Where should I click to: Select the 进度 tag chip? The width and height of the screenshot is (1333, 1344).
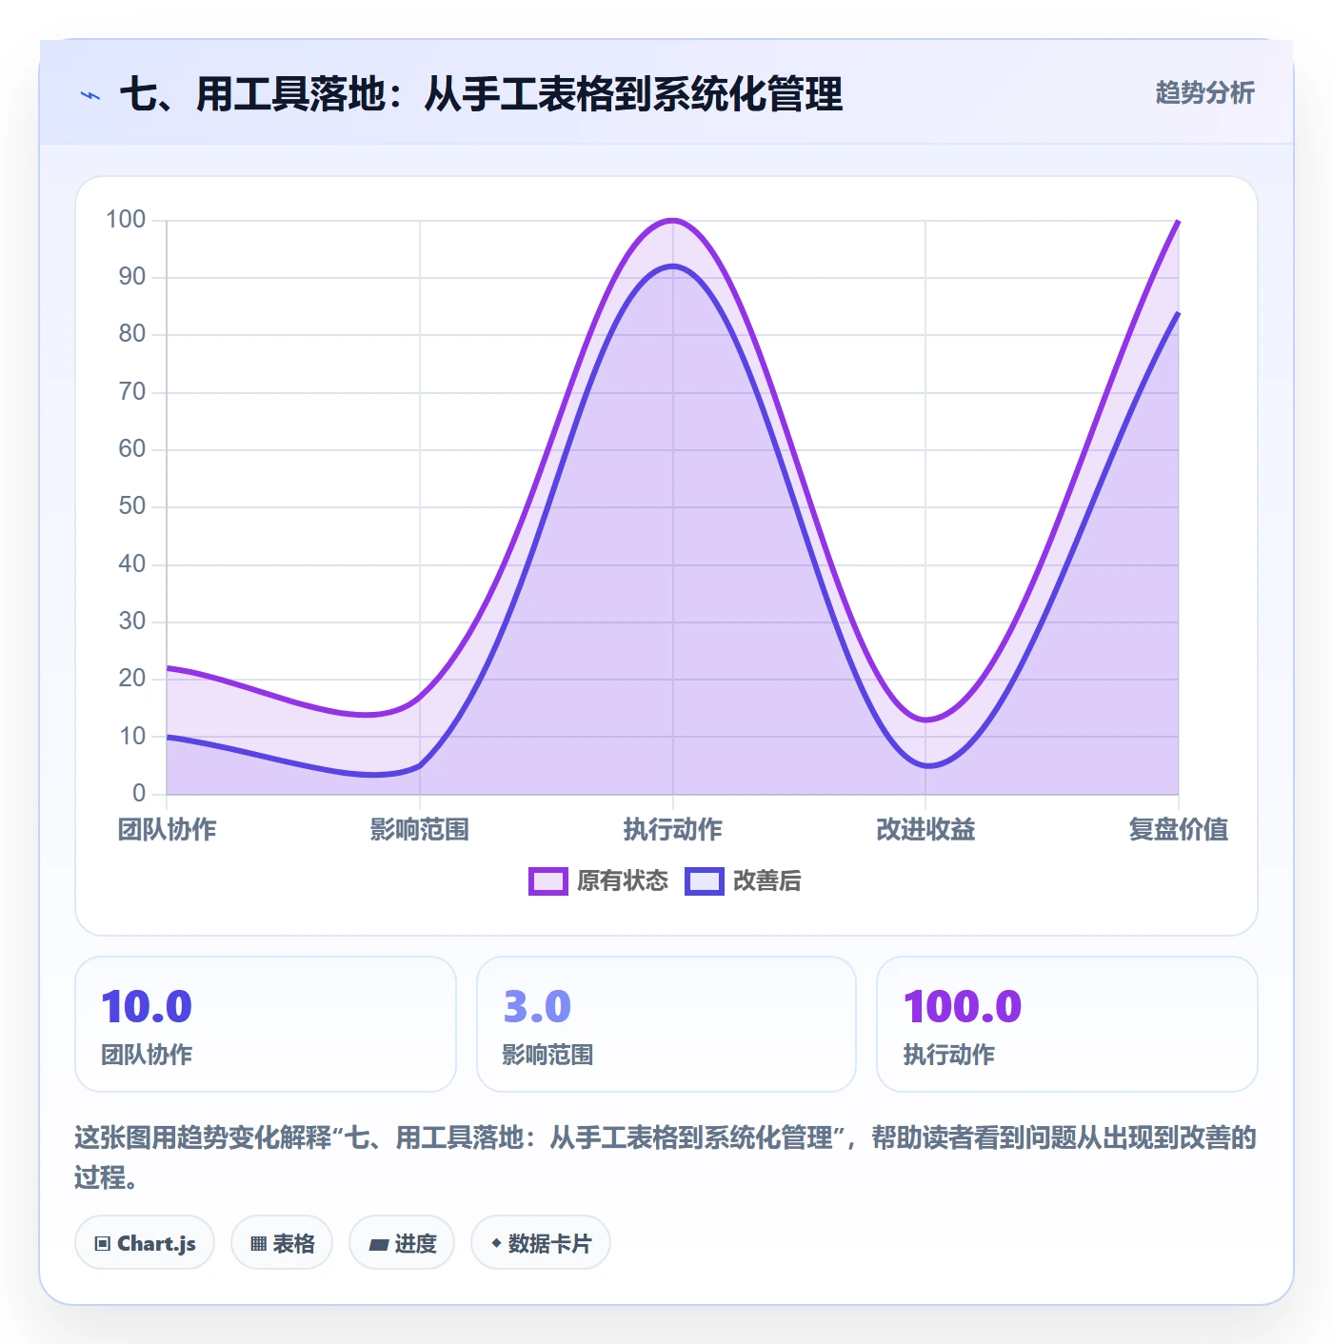coord(402,1243)
